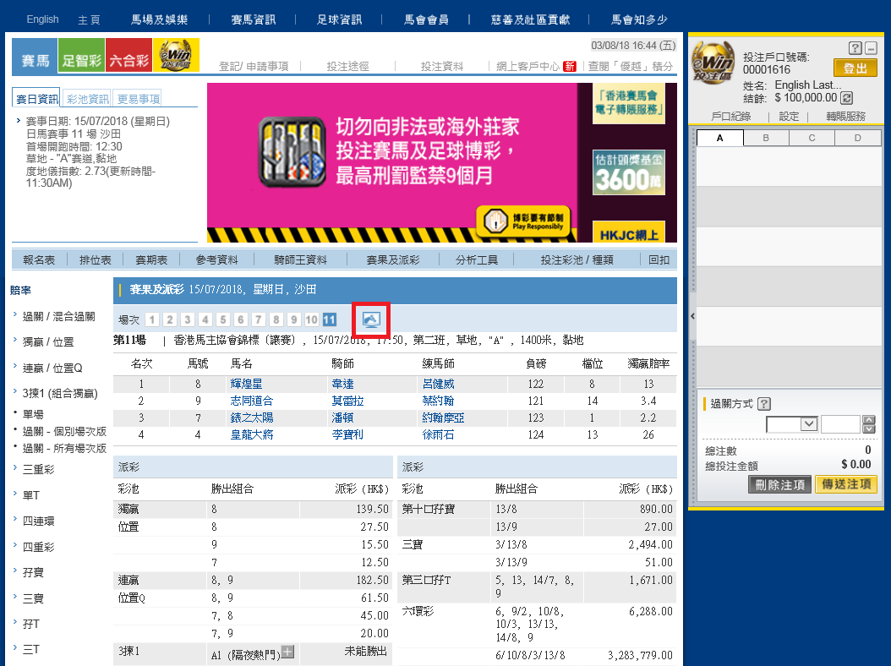Open the 彩池資訊 tab

(x=88, y=99)
